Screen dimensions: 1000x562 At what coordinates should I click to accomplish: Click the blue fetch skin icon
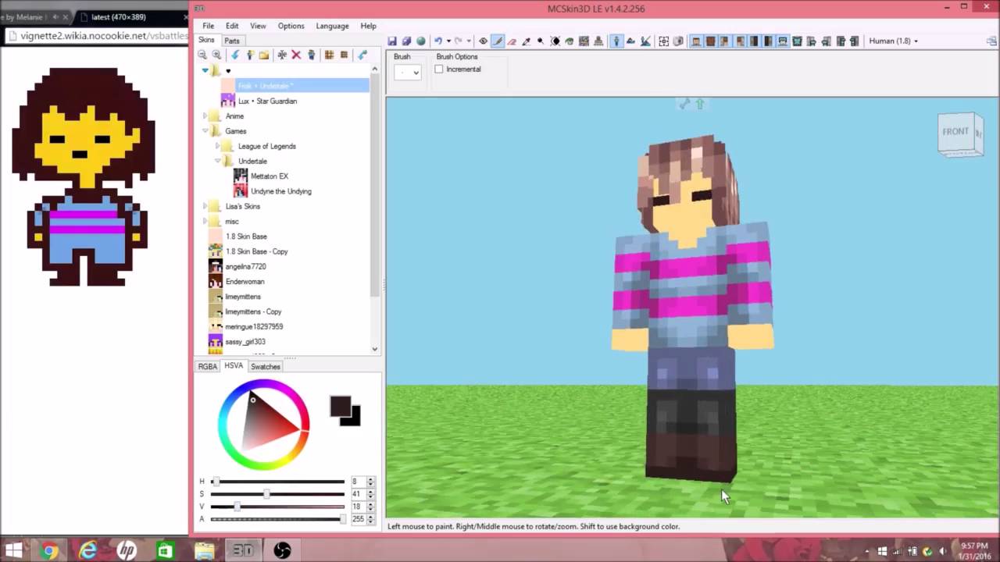pyautogui.click(x=362, y=55)
